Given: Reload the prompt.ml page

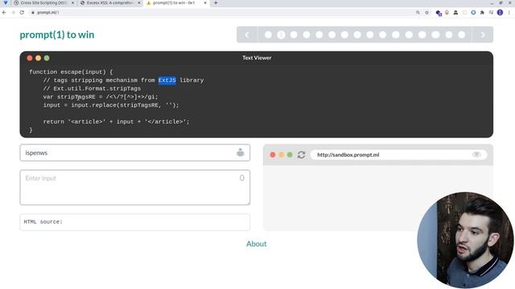Looking at the screenshot, I should point(22,13).
